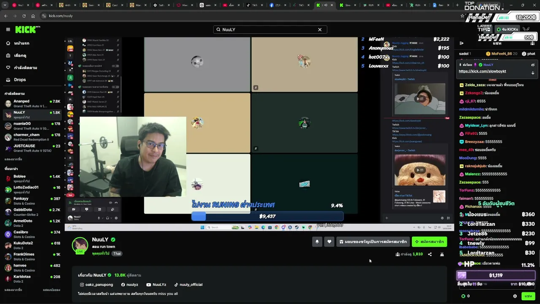Screen dimensions: 540x304
Task: Toggle notification bell for NuuLY
Action: tap(317, 242)
